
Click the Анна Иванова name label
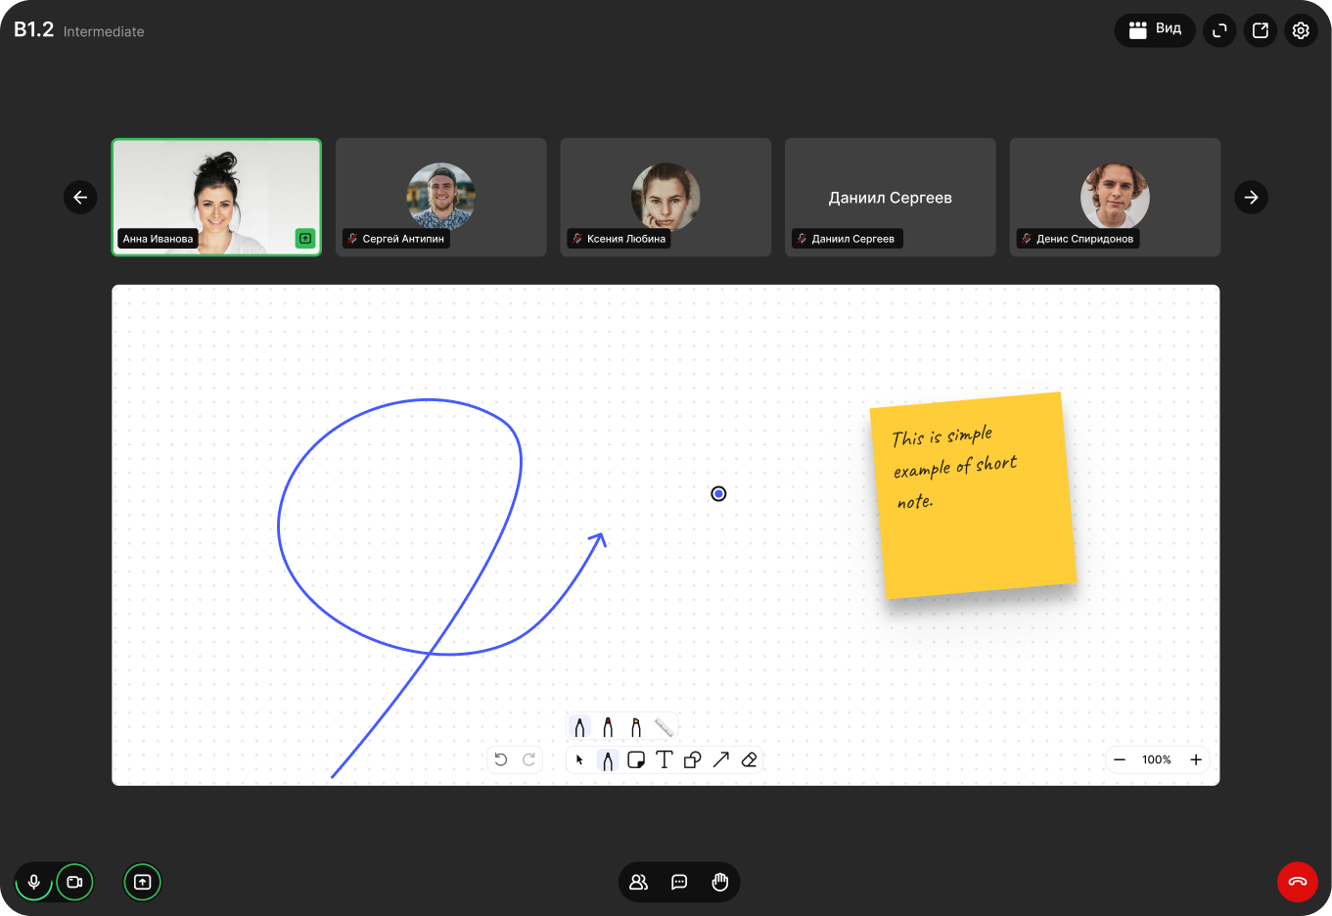tap(158, 239)
